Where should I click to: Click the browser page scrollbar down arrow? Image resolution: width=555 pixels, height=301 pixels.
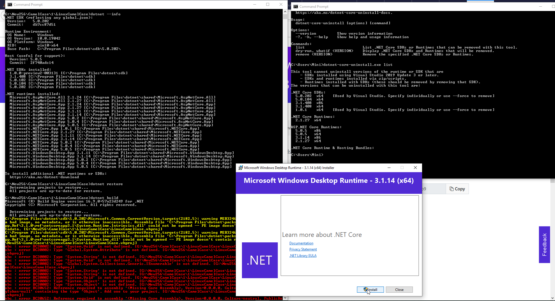pyautogui.click(x=552, y=298)
